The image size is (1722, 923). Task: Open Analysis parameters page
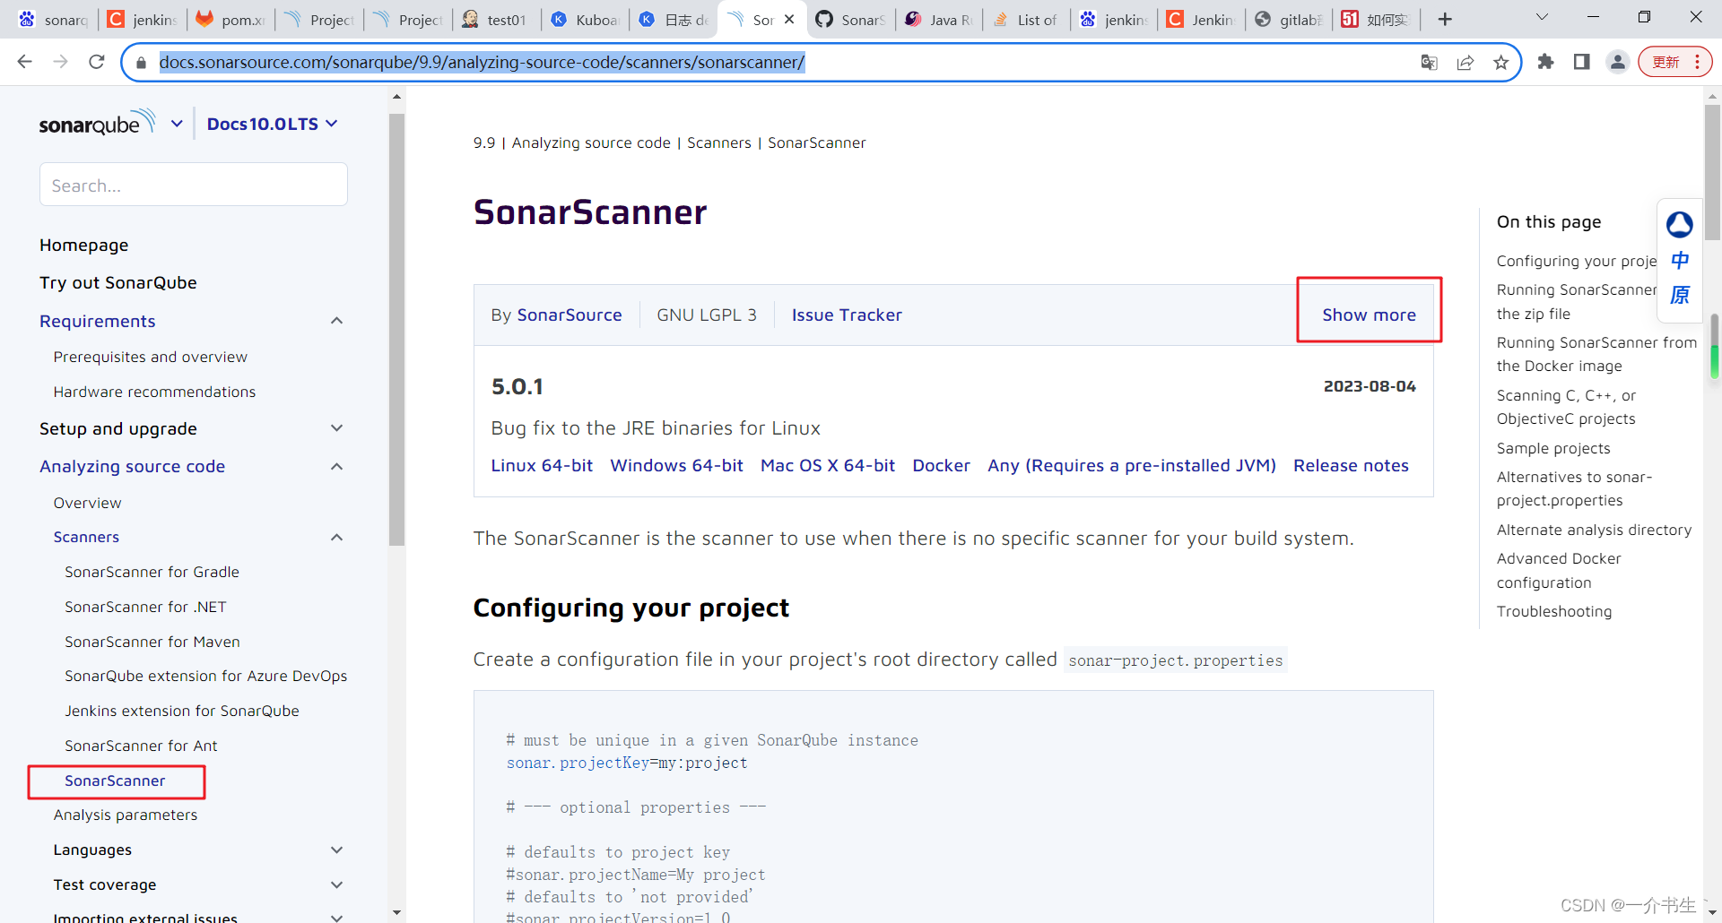126,815
